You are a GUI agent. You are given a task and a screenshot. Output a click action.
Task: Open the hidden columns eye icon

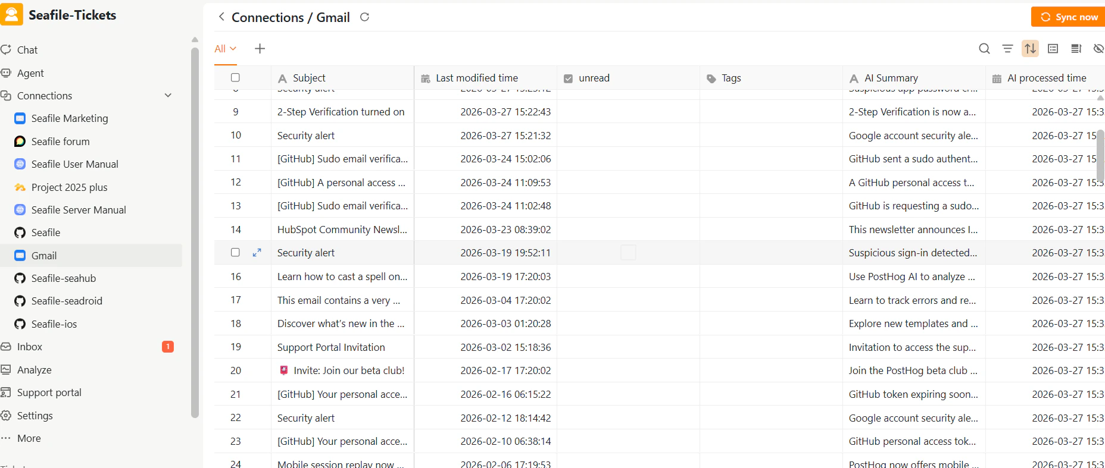(x=1098, y=49)
